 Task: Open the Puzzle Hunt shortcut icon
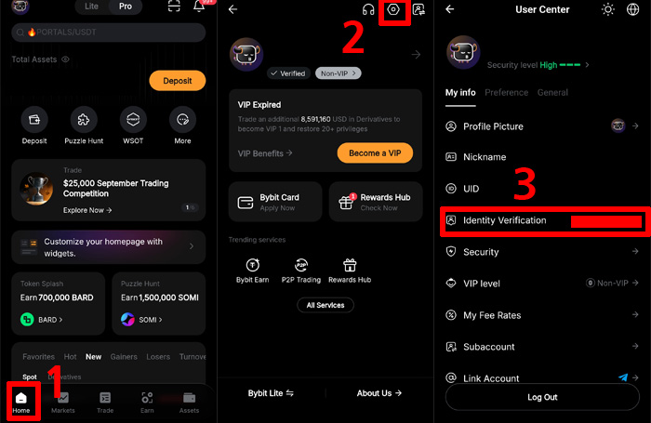[84, 120]
